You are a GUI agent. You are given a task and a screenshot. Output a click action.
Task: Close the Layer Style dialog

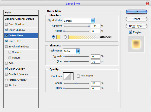click(147, 4)
